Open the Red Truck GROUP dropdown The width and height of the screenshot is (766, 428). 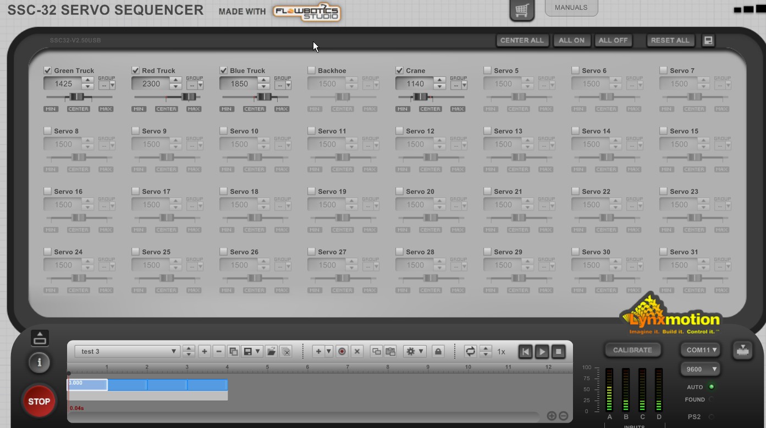click(x=195, y=85)
